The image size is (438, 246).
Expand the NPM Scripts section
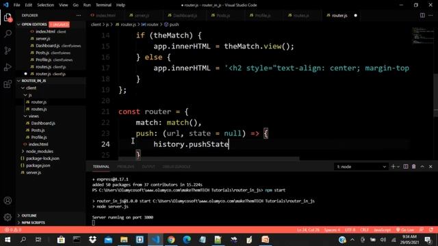19,223
